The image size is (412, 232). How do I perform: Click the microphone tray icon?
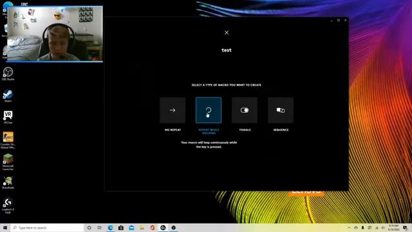point(362,227)
